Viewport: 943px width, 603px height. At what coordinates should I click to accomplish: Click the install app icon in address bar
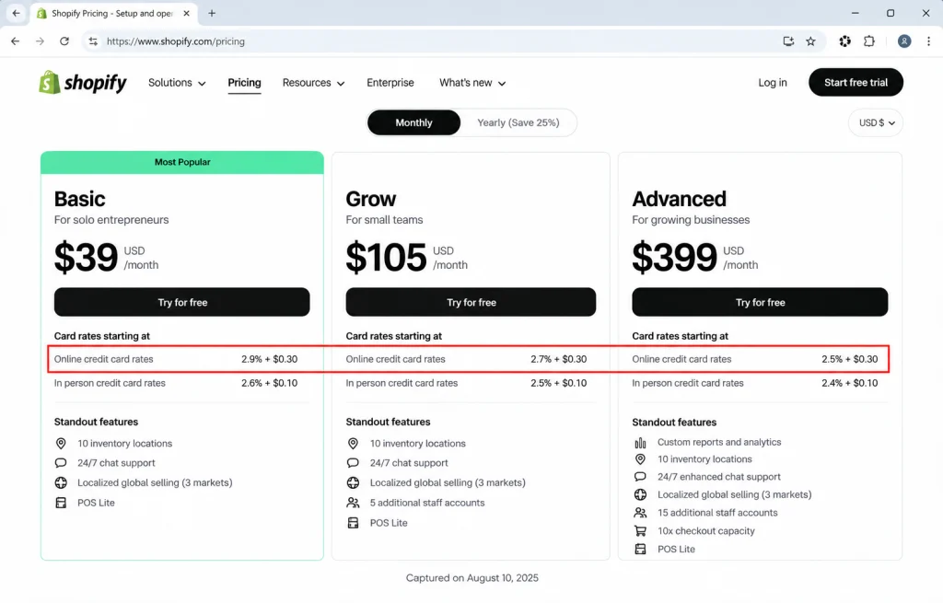point(788,41)
